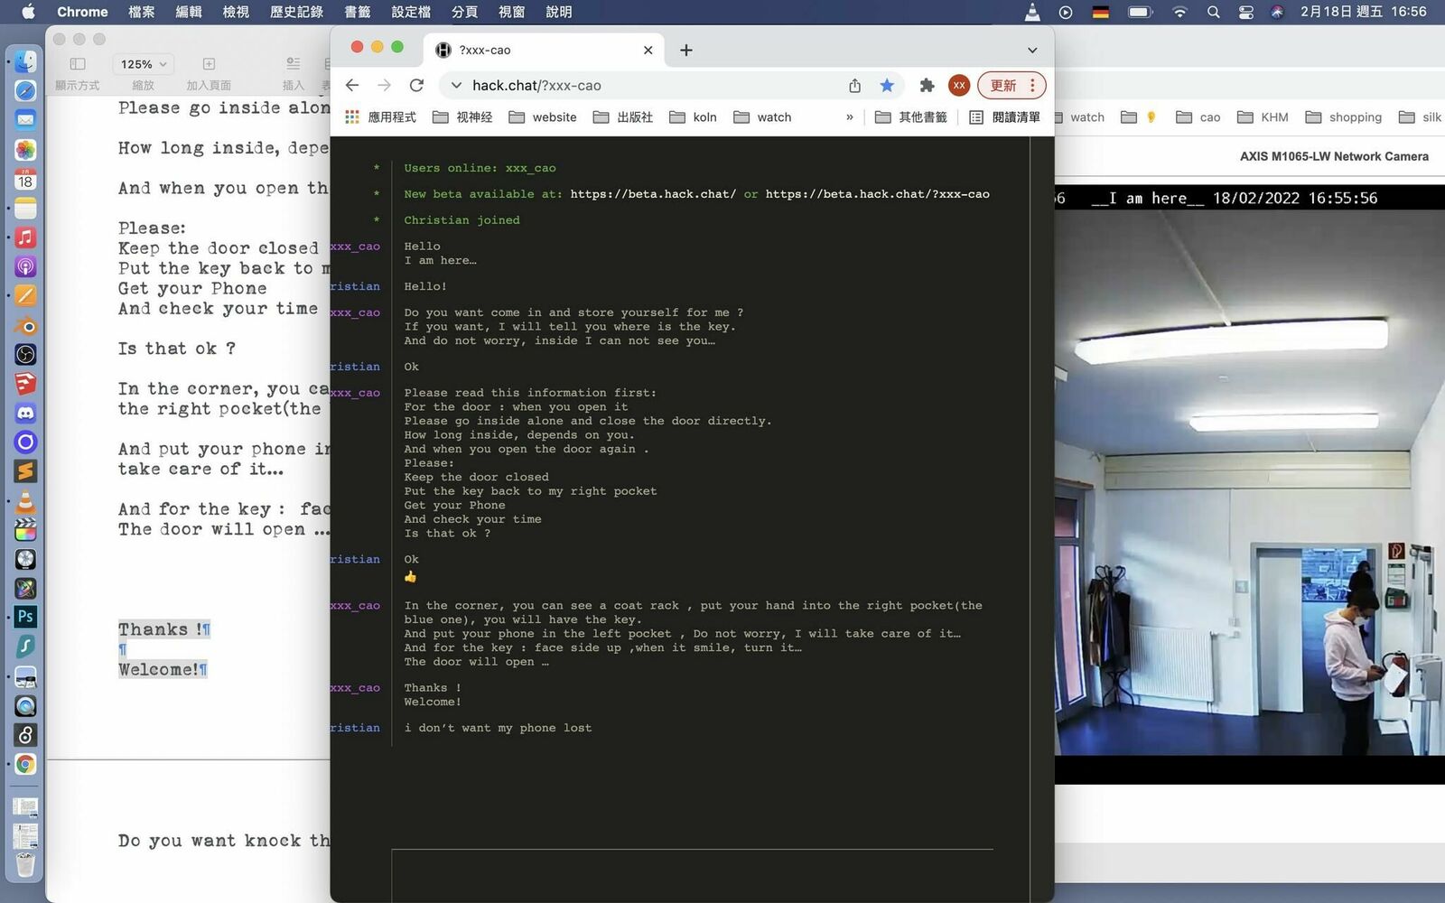Open the 閱讀清單 reading list
Screen dimensions: 1445x903
click(1004, 116)
